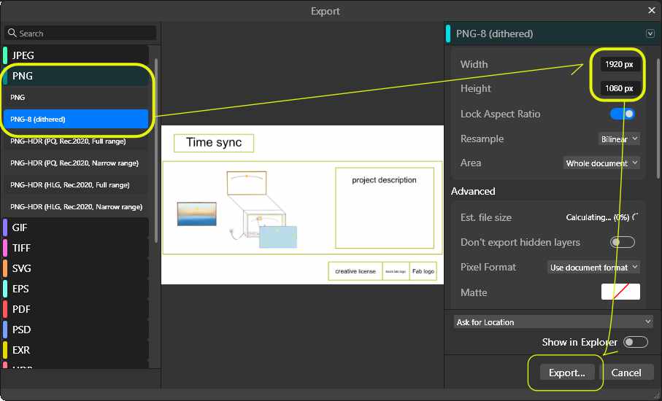The width and height of the screenshot is (662, 401).
Task: Click the Export... button
Action: click(567, 373)
